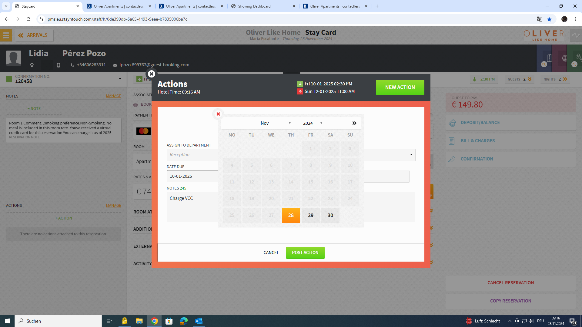Screen dimensions: 582x327
Task: Click the guest avatar placeholder
Action: coord(14,58)
